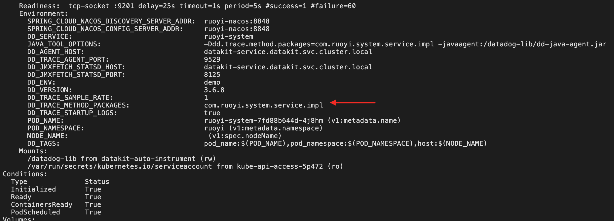Click the DD_TRACE_METHOD_PACKAGES value com.ruoyi.system.service.impl
The image size is (614, 221).
point(263,105)
